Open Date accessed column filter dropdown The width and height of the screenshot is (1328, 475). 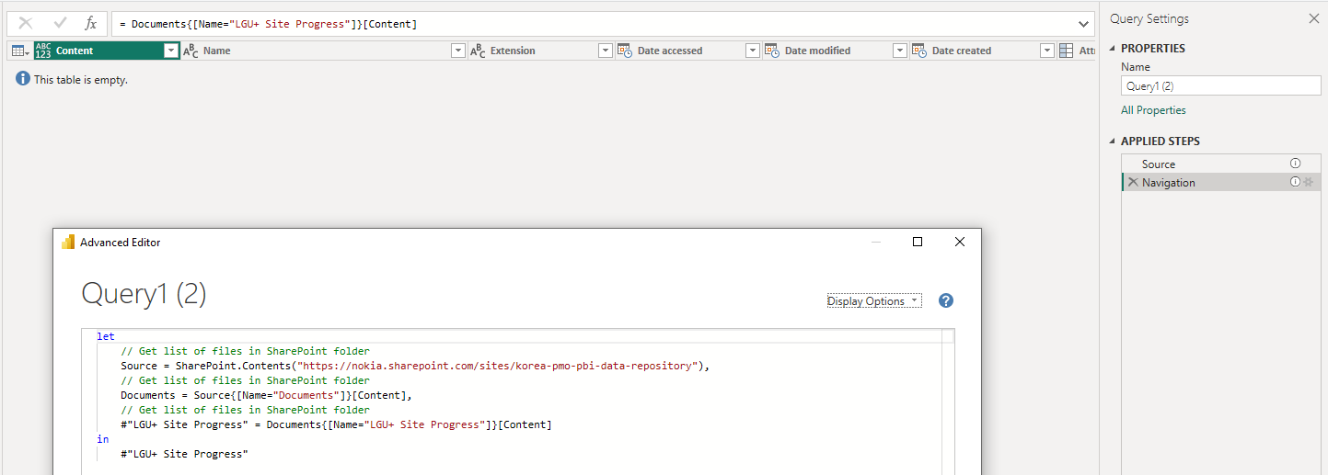point(752,51)
